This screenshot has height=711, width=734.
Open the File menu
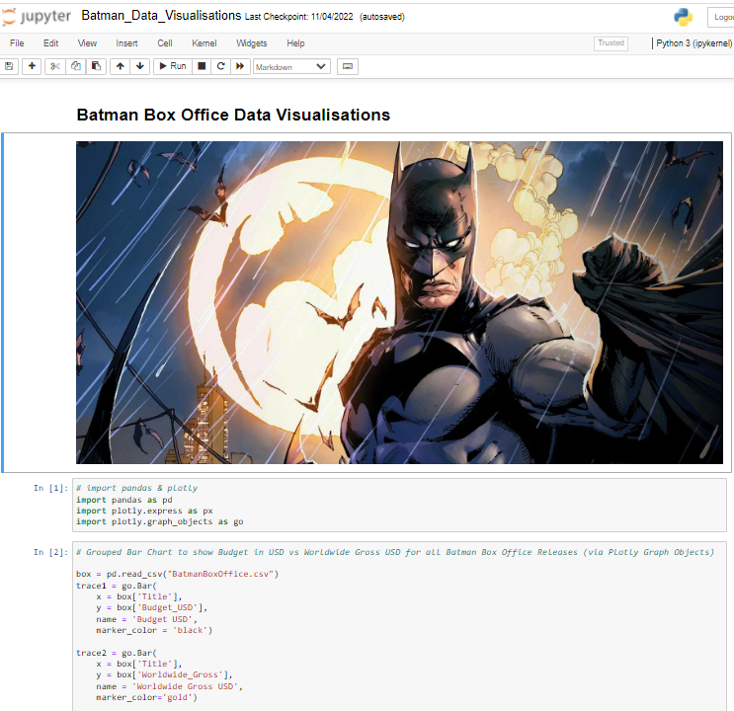[17, 43]
